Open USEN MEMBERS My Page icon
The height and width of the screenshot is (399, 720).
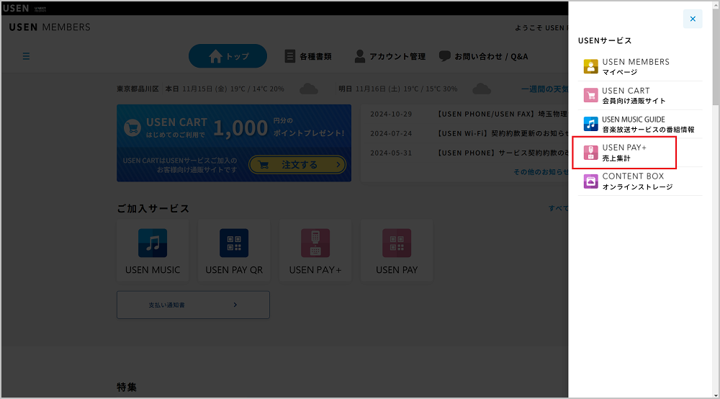pyautogui.click(x=590, y=67)
